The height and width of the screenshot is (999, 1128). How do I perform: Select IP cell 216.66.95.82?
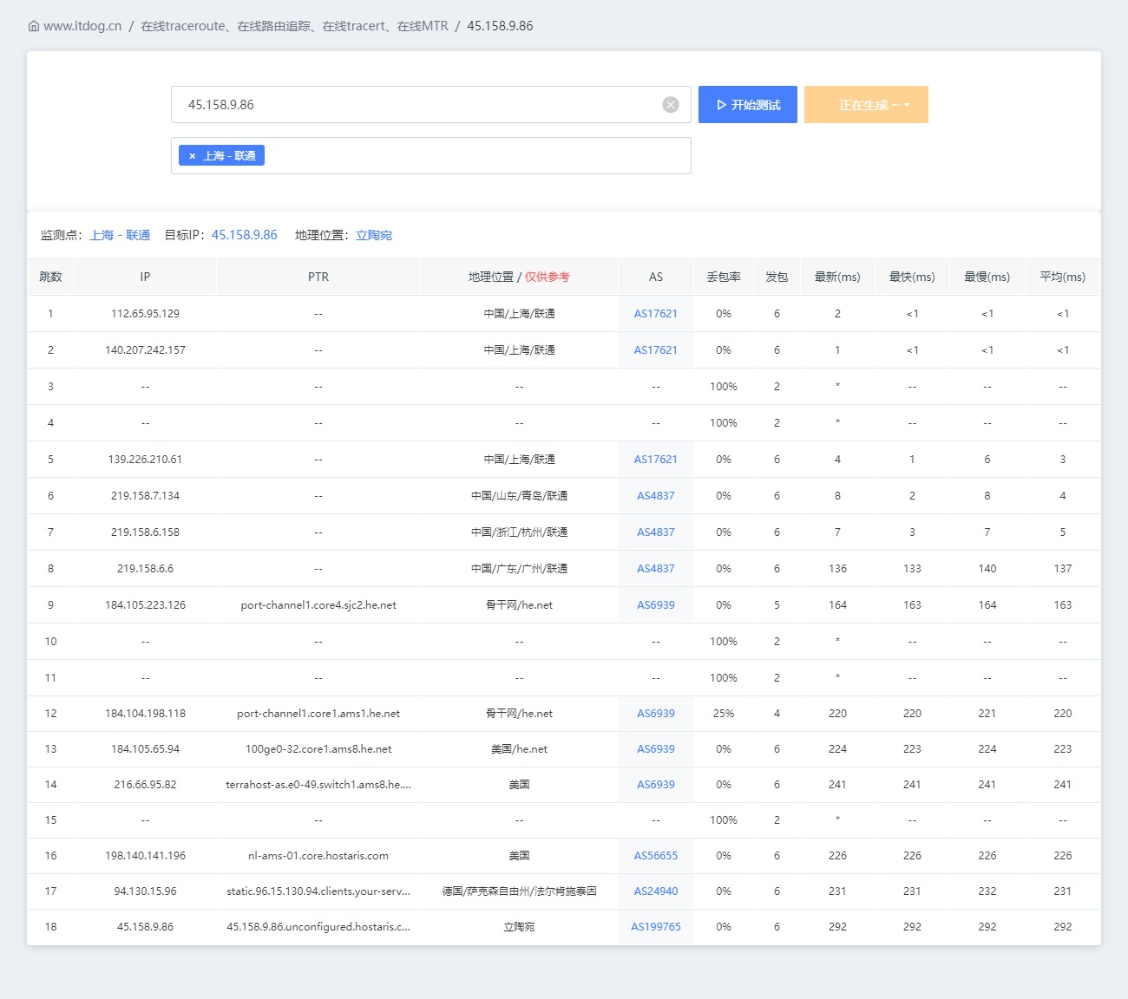[x=145, y=785]
